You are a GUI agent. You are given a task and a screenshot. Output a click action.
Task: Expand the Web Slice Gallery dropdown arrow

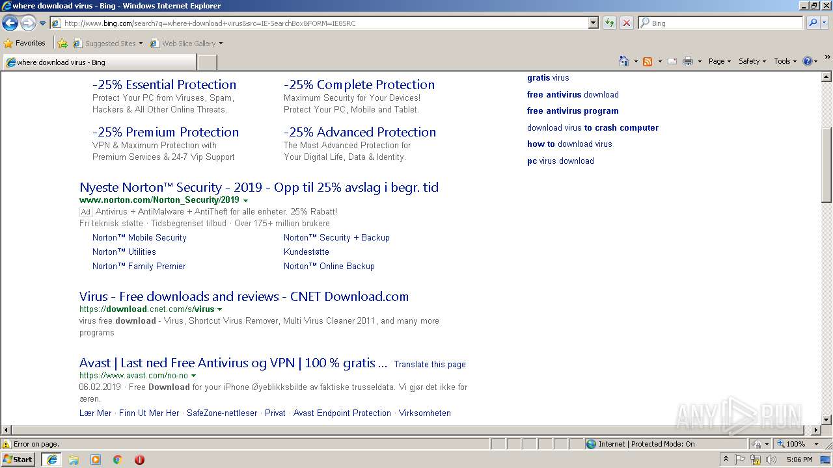click(x=221, y=44)
